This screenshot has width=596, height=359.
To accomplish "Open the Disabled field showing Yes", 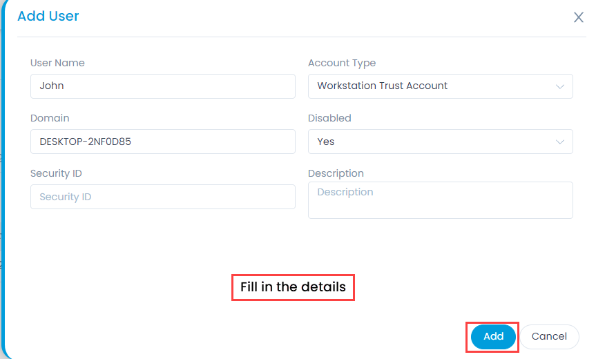I will [x=440, y=142].
